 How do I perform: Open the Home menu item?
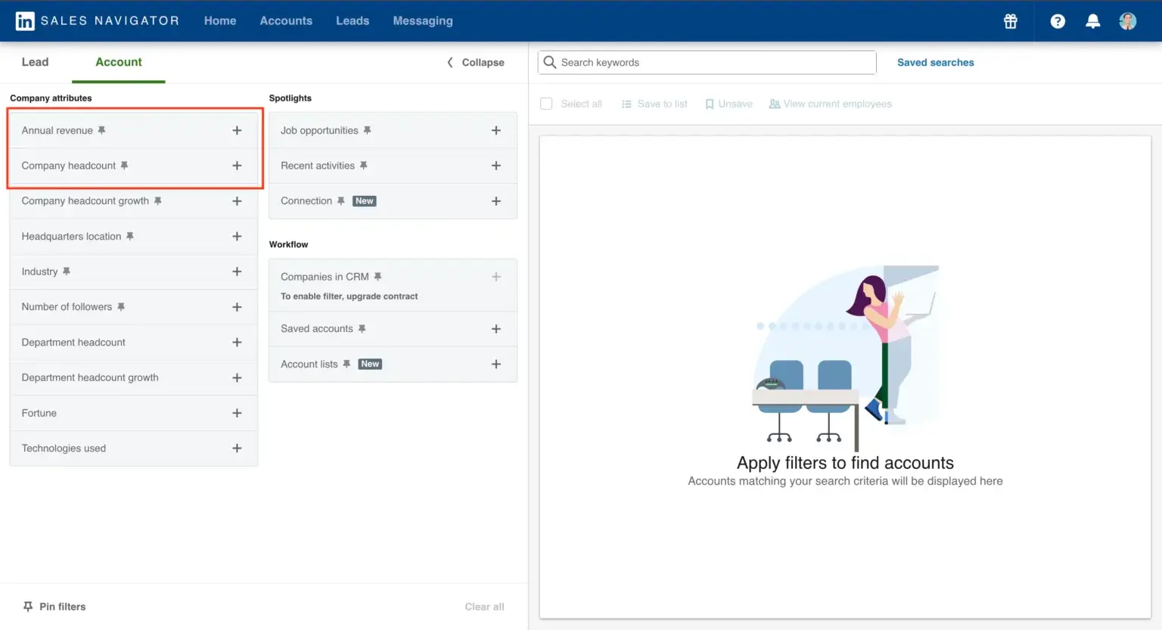point(220,20)
